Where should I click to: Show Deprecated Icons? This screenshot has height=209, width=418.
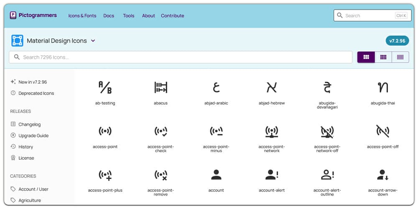(32, 93)
